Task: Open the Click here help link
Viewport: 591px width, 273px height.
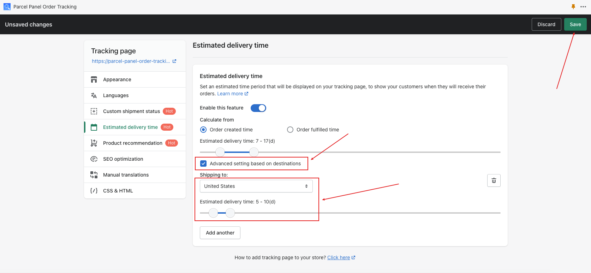Action: tap(339, 257)
